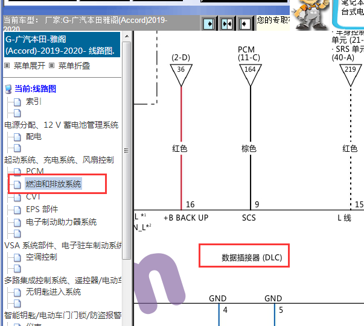Image resolution: width=364 pixels, height=326 pixels.
Task: Select the 配电 tree item
Action: tap(34, 137)
